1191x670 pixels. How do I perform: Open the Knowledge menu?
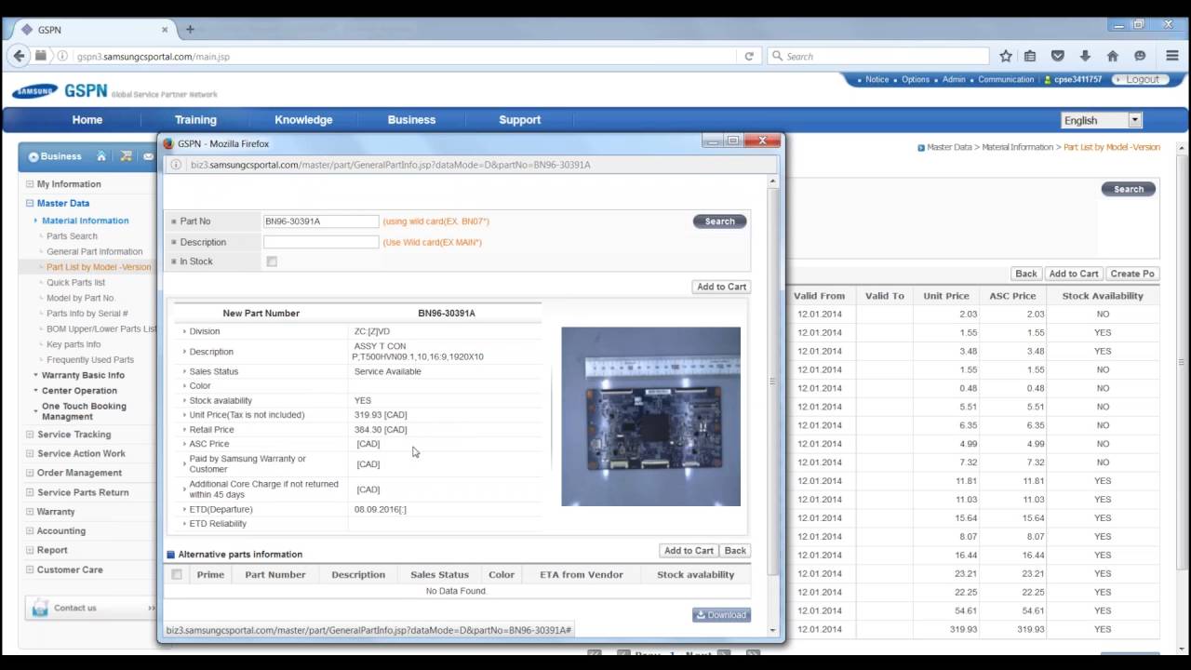point(303,120)
